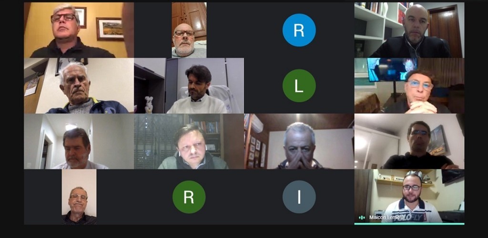This screenshot has width=488, height=238.
Task: Select video of man in white sweater
Action: coord(189,86)
